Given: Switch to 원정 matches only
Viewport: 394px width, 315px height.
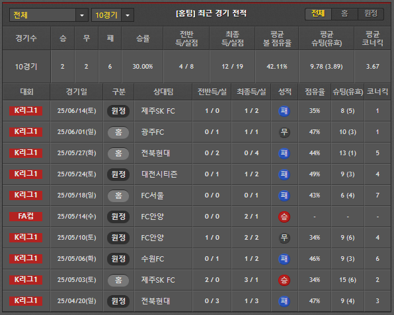Looking at the screenshot, I should [371, 13].
